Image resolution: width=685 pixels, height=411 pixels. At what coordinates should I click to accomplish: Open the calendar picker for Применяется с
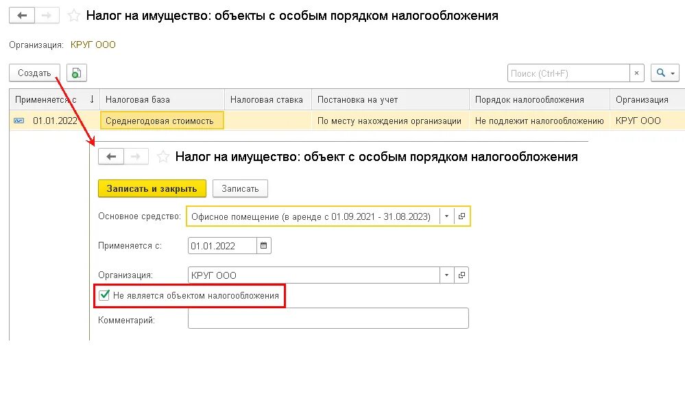(x=263, y=246)
